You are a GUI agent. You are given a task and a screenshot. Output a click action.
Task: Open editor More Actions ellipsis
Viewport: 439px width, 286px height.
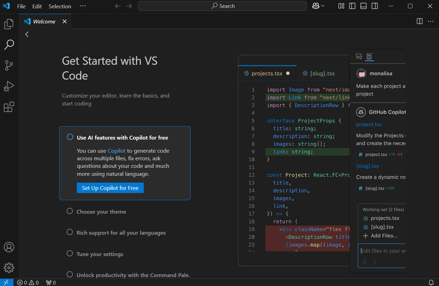(x=431, y=21)
